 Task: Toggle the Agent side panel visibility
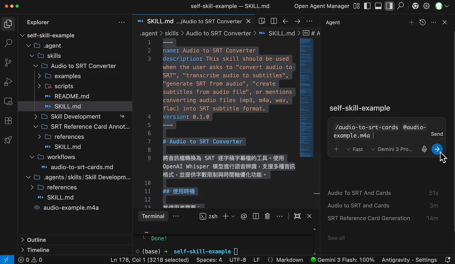click(x=389, y=6)
